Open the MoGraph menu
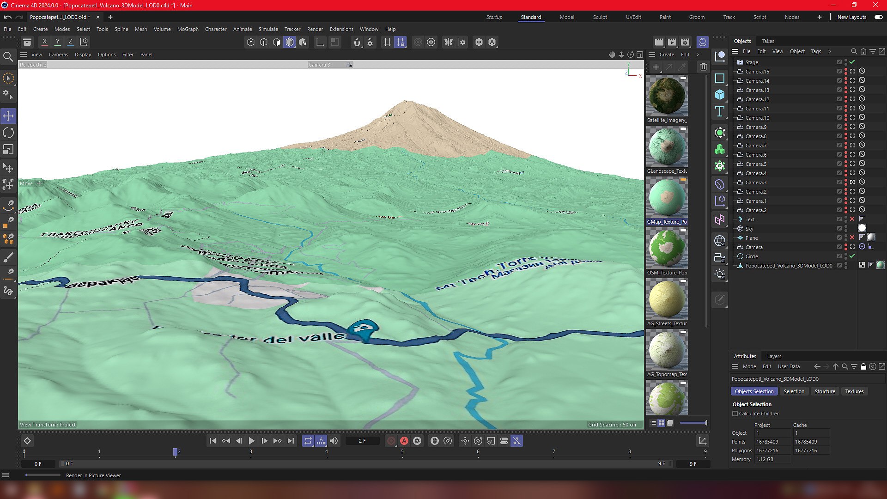Screen dimensions: 887x499 (x=188, y=29)
